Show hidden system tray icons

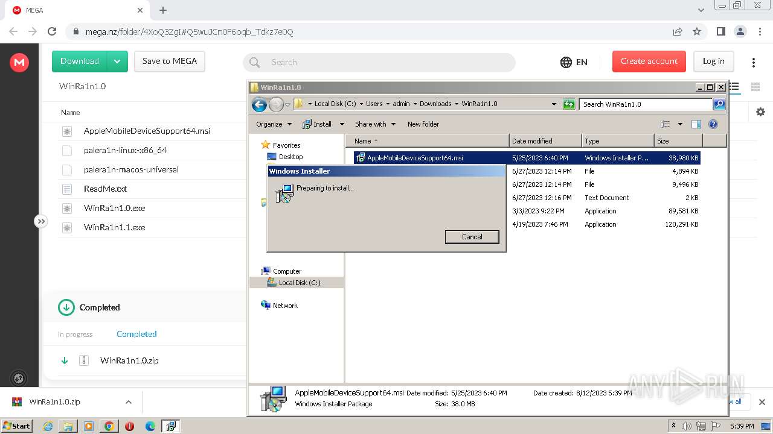673,426
